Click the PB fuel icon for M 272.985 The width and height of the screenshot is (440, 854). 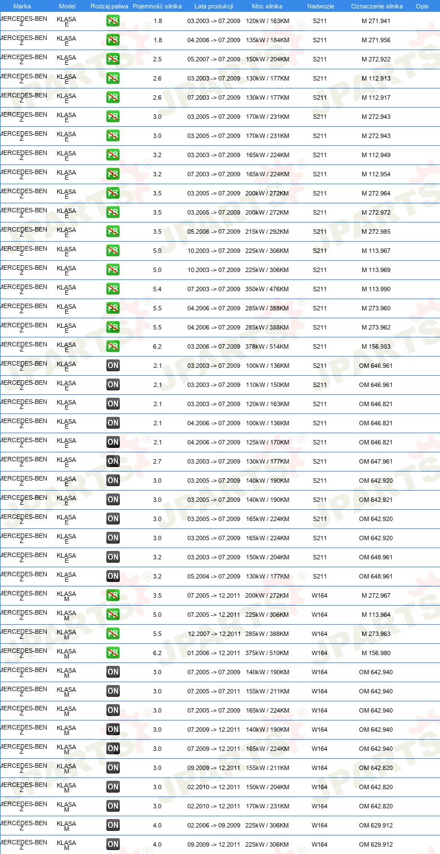coord(113,232)
